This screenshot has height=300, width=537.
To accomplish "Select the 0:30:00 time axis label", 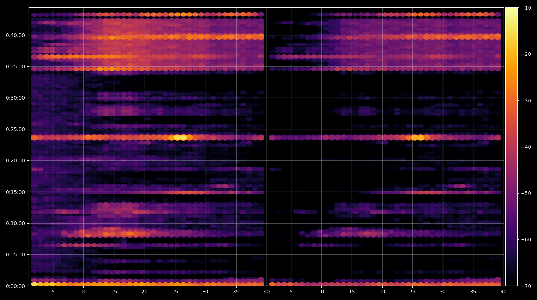I will click(x=15, y=98).
